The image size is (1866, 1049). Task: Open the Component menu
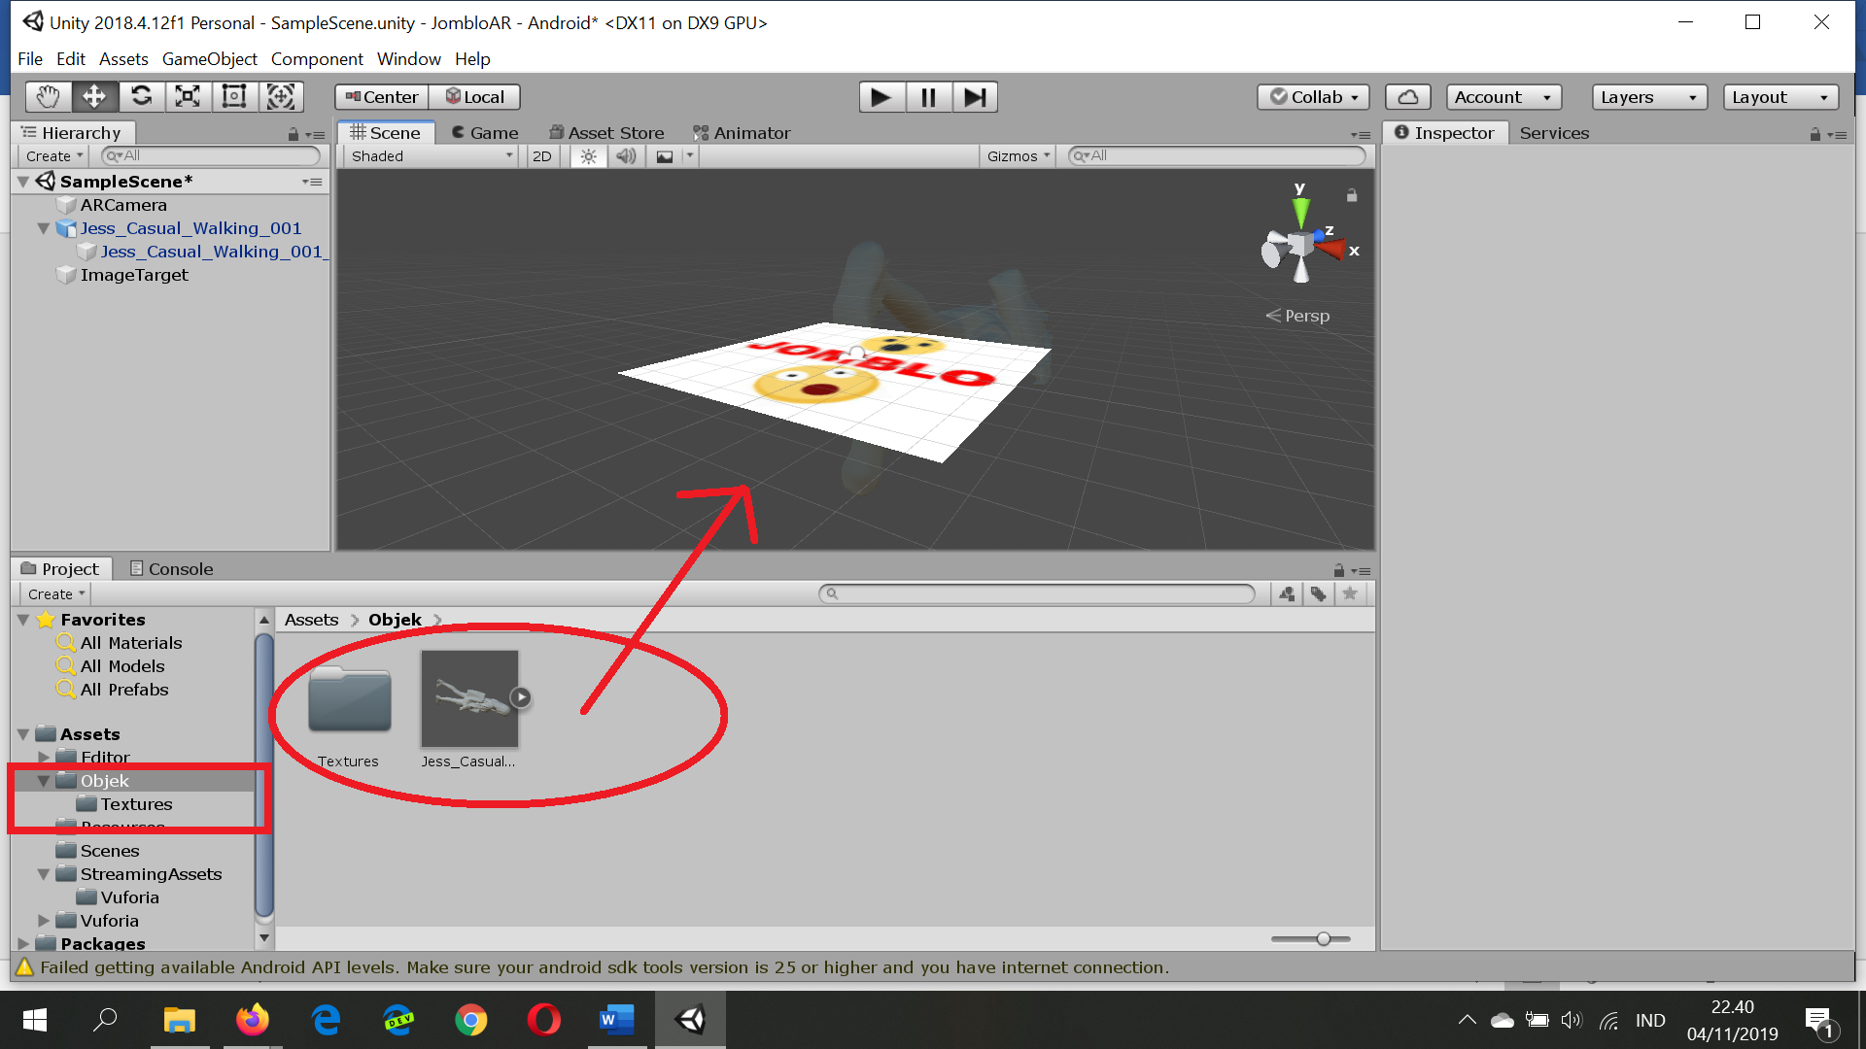pos(317,59)
